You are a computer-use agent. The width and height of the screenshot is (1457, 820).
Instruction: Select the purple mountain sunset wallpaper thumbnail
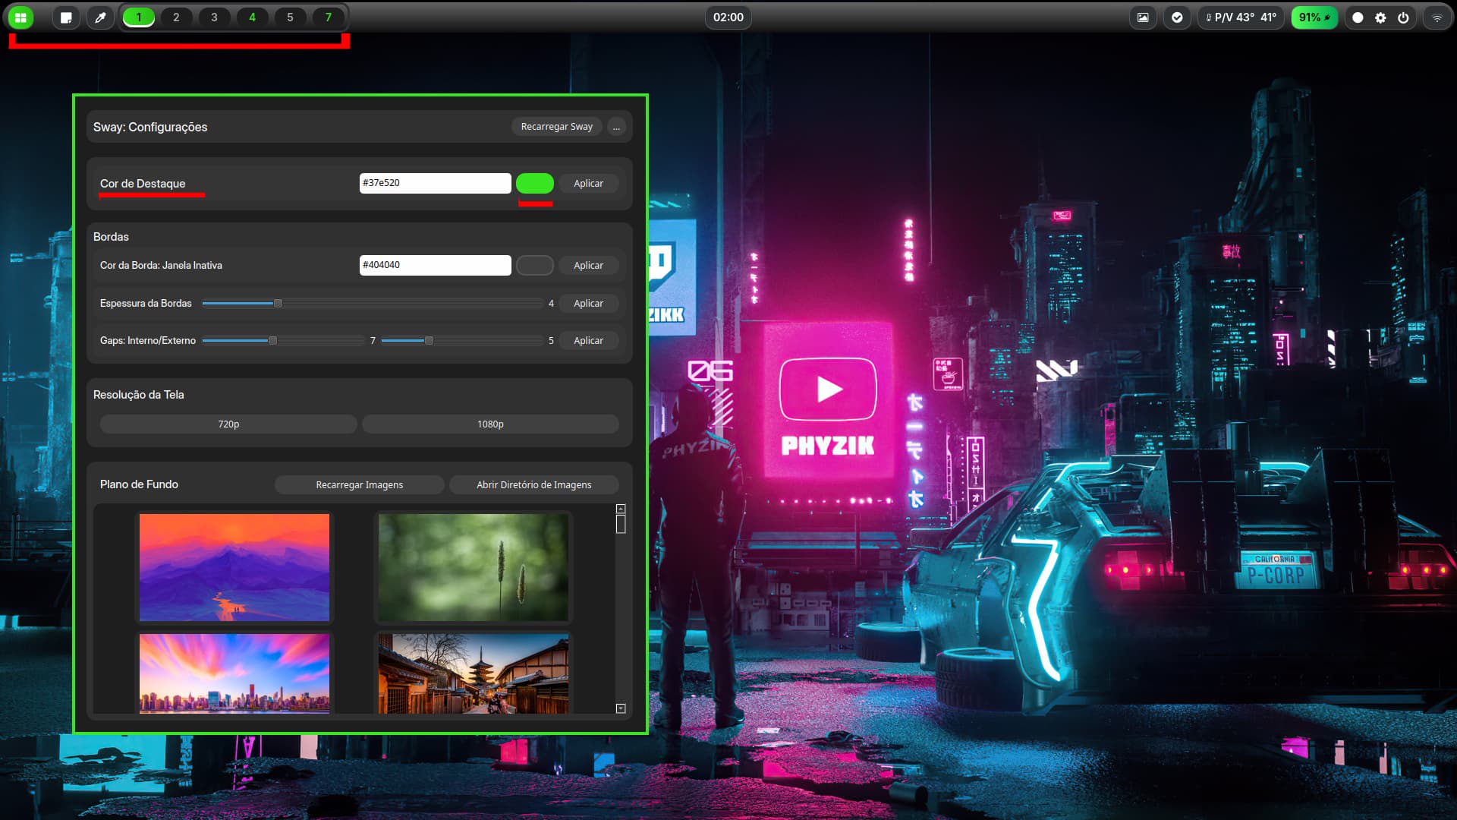click(x=234, y=567)
